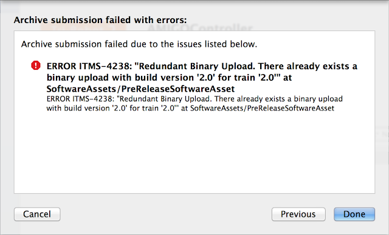
Task: Click the small SoftwareAssets/PreReleaseSoftwareAsset path in details
Action: [x=262, y=108]
